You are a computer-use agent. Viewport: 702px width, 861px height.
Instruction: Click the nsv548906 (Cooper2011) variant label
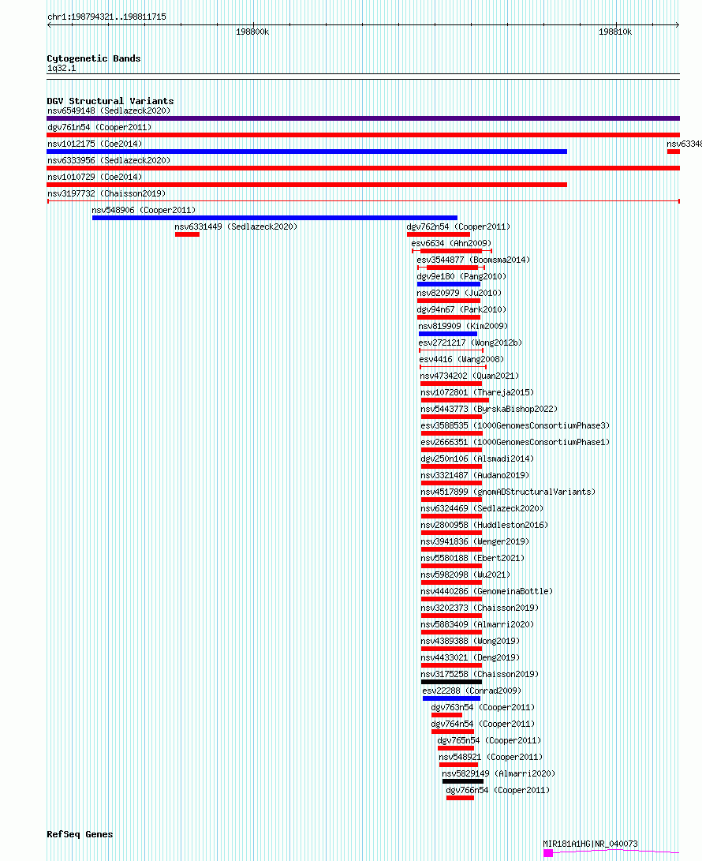coord(144,210)
